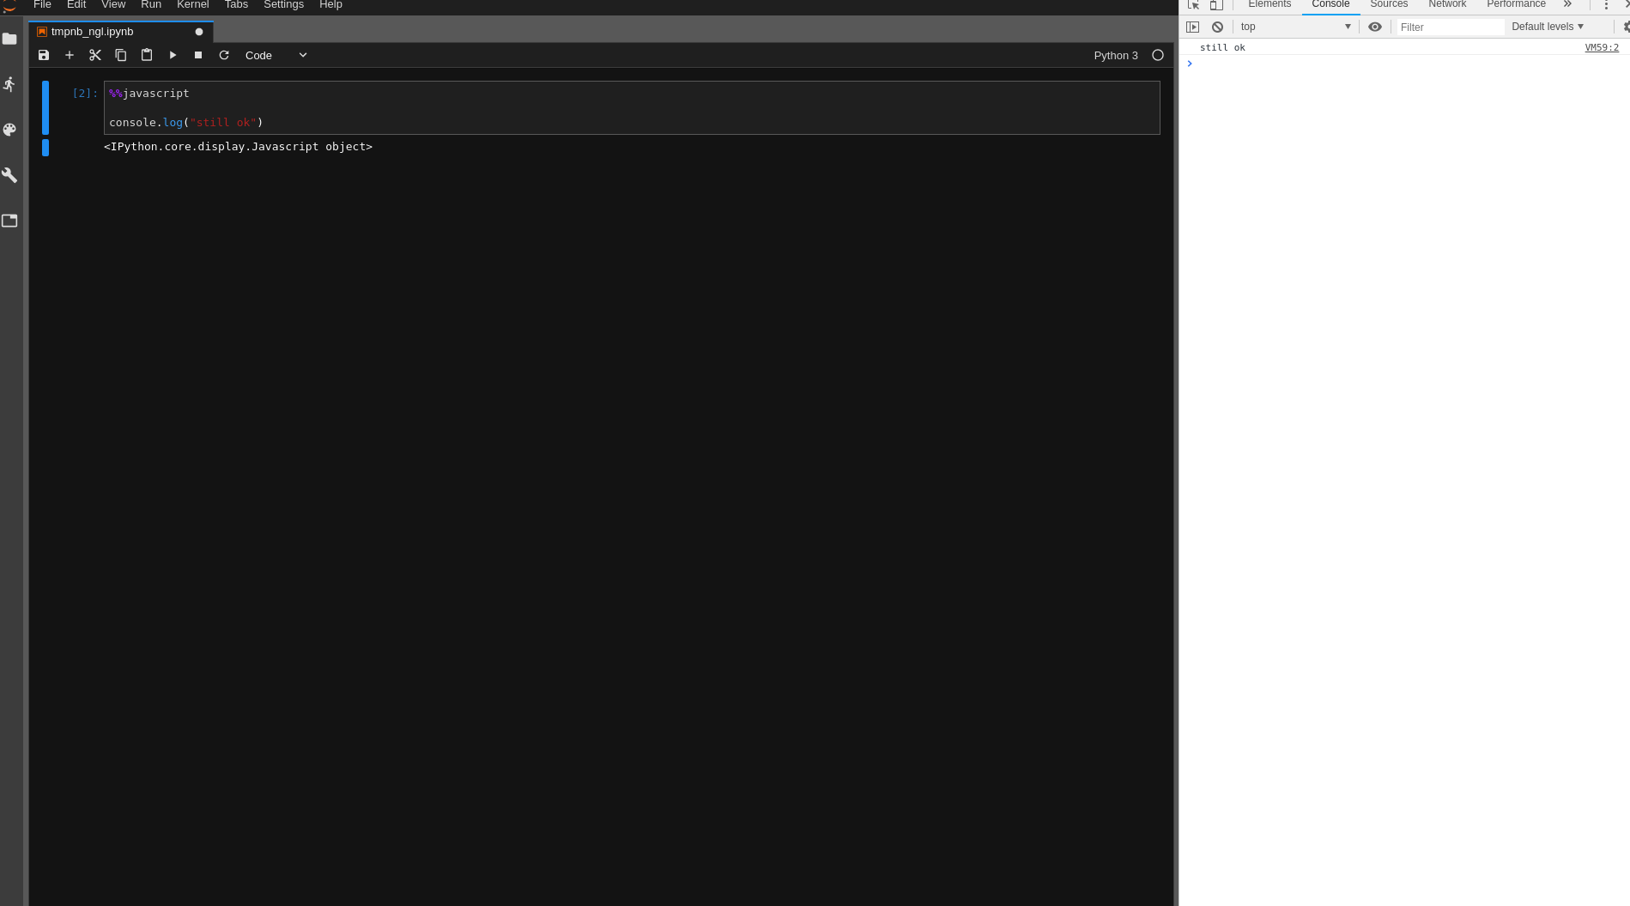Screen dimensions: 1630x906
Task: Open the JupyterLab file browser sidebar
Action: [x=10, y=38]
